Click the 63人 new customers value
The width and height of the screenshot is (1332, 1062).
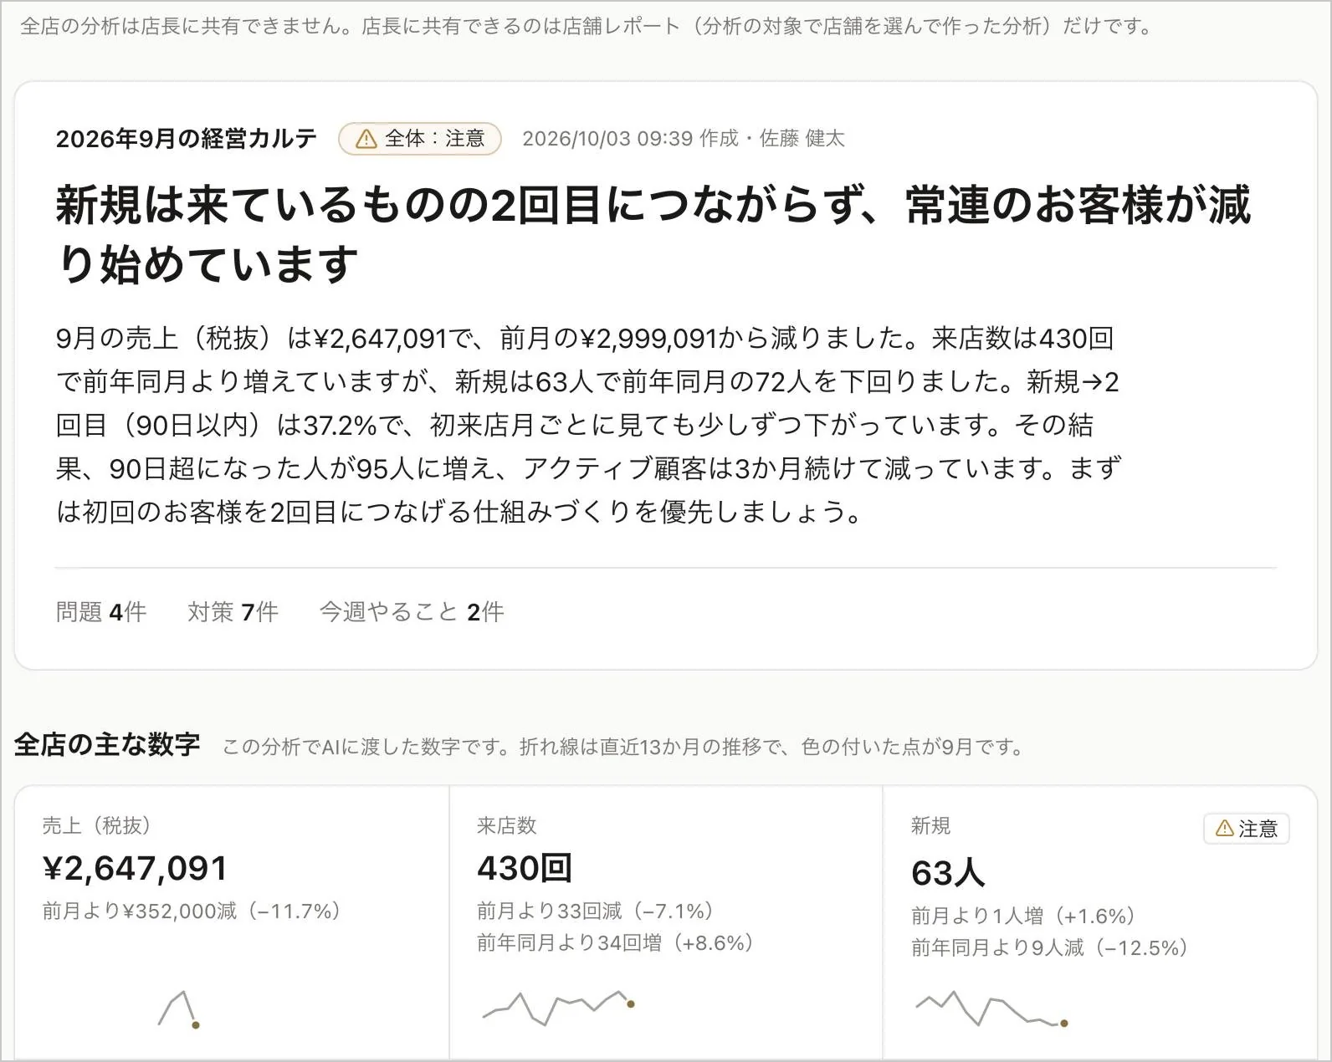click(x=948, y=874)
